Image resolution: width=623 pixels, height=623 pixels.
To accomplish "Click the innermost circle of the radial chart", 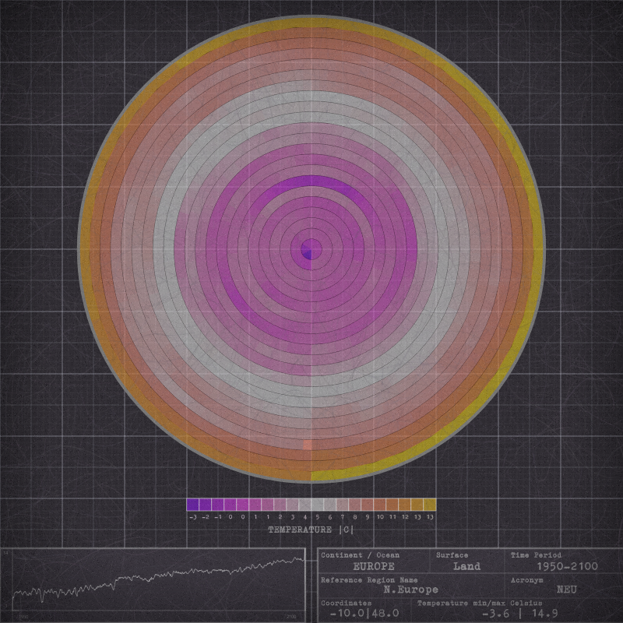I will (x=311, y=249).
